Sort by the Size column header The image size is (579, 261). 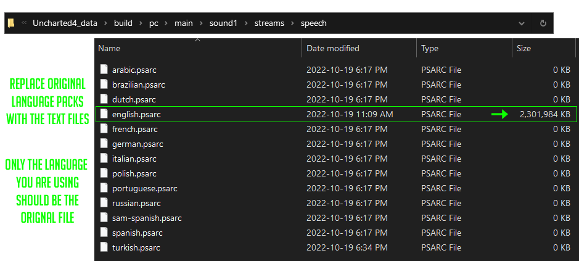click(x=524, y=48)
